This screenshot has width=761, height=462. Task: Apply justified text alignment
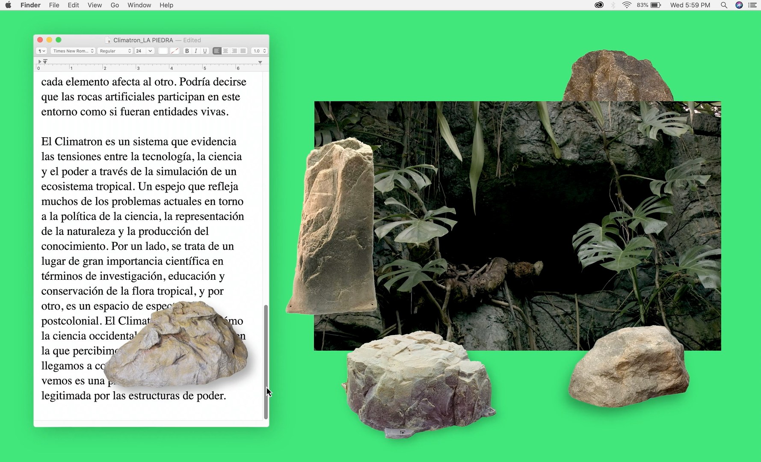pyautogui.click(x=243, y=51)
